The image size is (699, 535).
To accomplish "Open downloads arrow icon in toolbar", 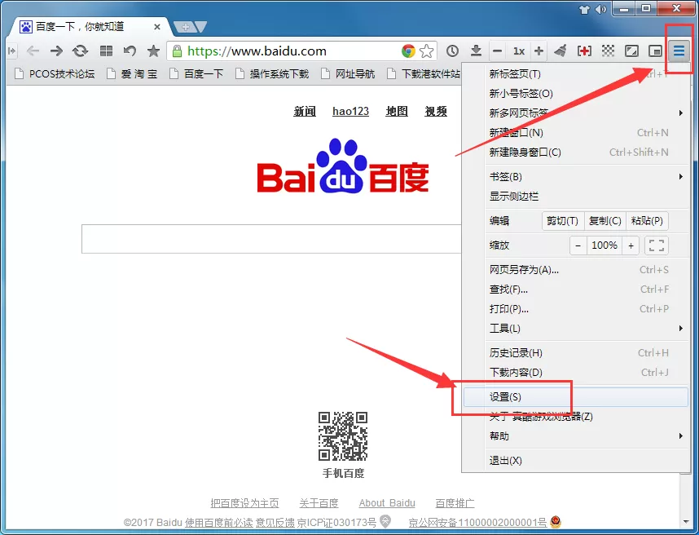I will tap(476, 51).
